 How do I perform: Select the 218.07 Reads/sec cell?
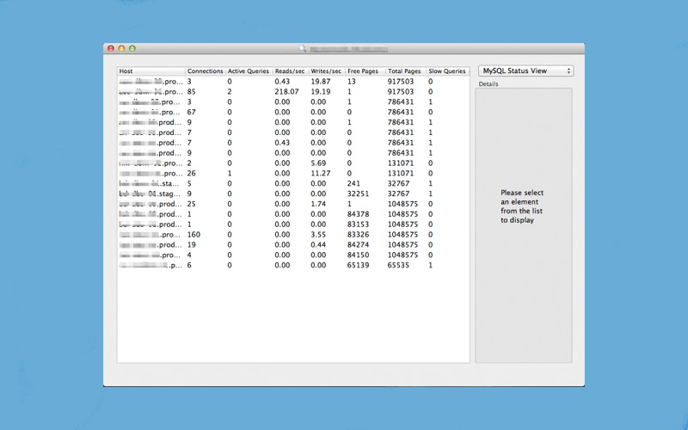click(286, 92)
